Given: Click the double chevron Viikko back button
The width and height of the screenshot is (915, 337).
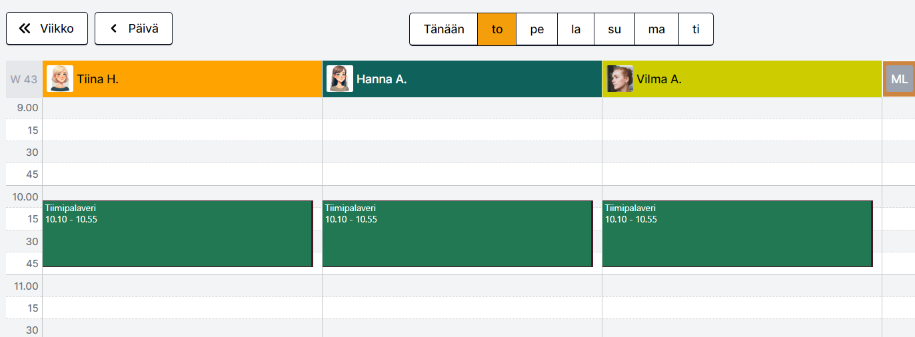Looking at the screenshot, I should point(47,29).
